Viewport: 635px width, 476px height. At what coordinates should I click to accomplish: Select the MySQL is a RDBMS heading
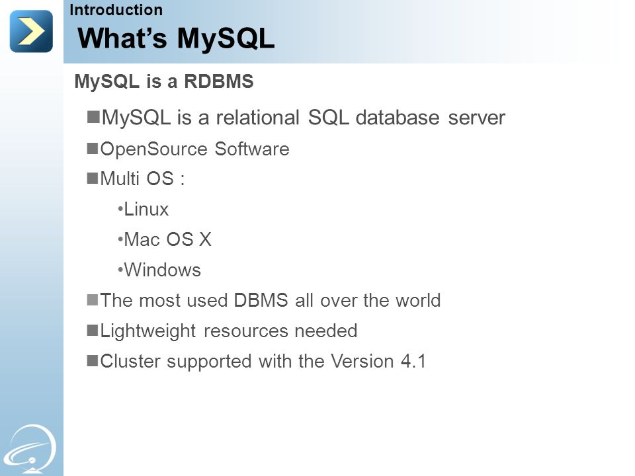click(164, 81)
